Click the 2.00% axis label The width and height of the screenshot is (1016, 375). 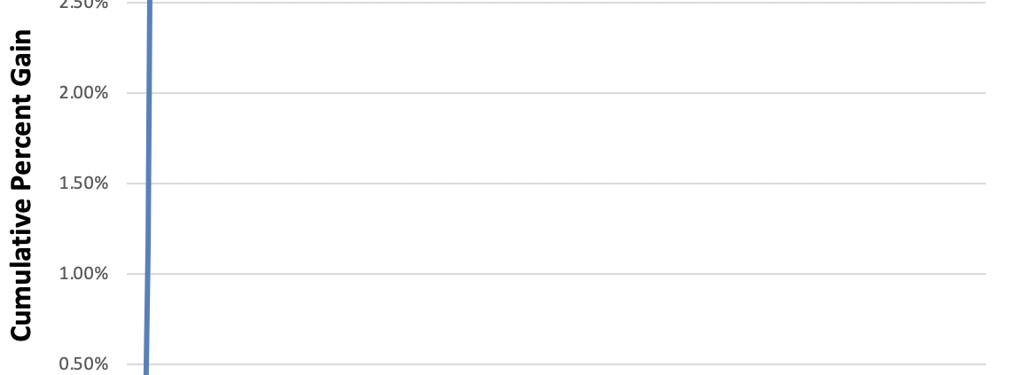point(83,93)
